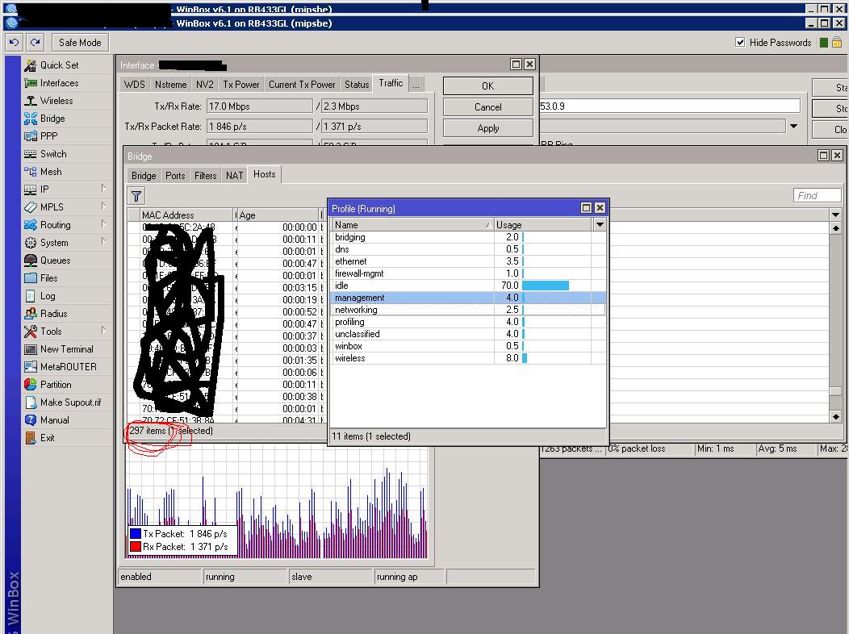
Task: Click the Apply button
Action: (x=487, y=128)
